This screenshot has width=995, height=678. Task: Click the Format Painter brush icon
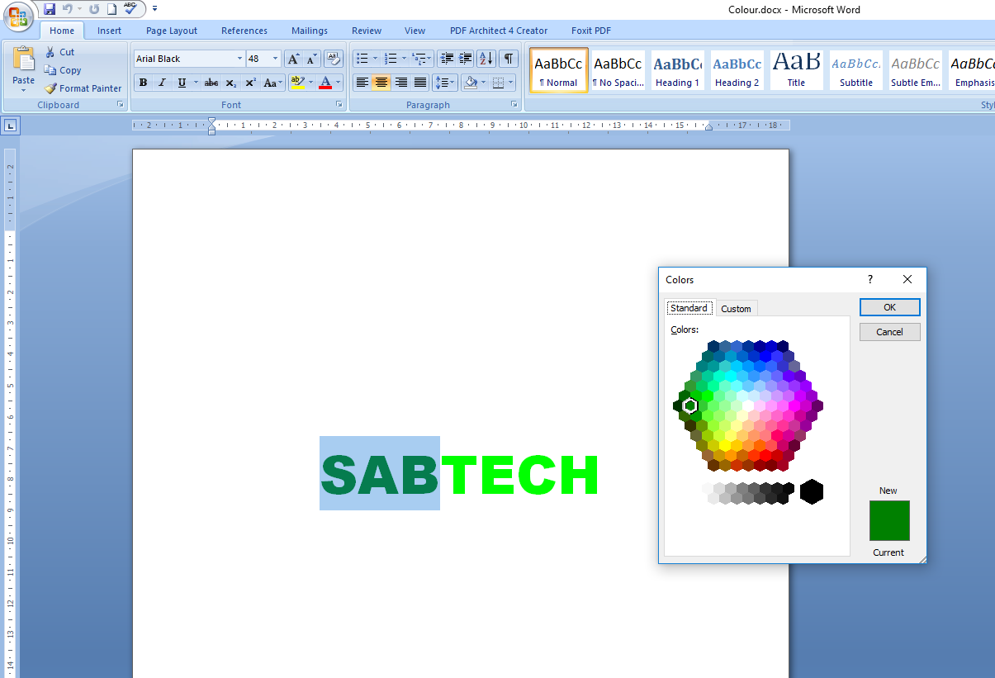click(x=51, y=88)
